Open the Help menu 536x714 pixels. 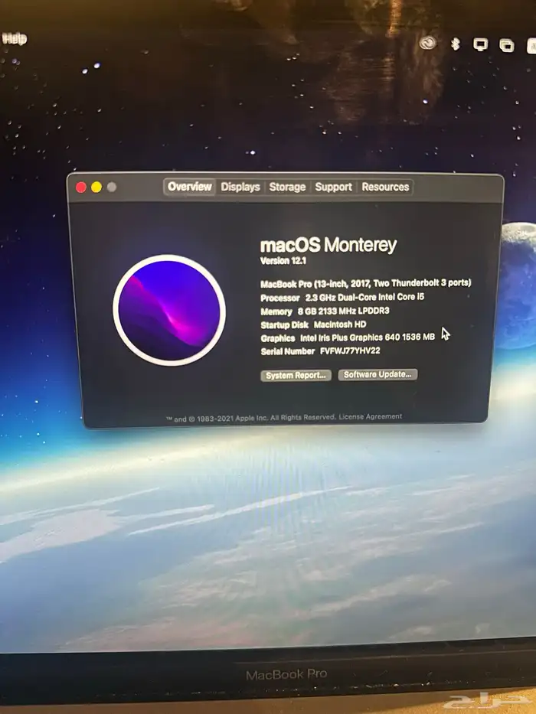14,38
